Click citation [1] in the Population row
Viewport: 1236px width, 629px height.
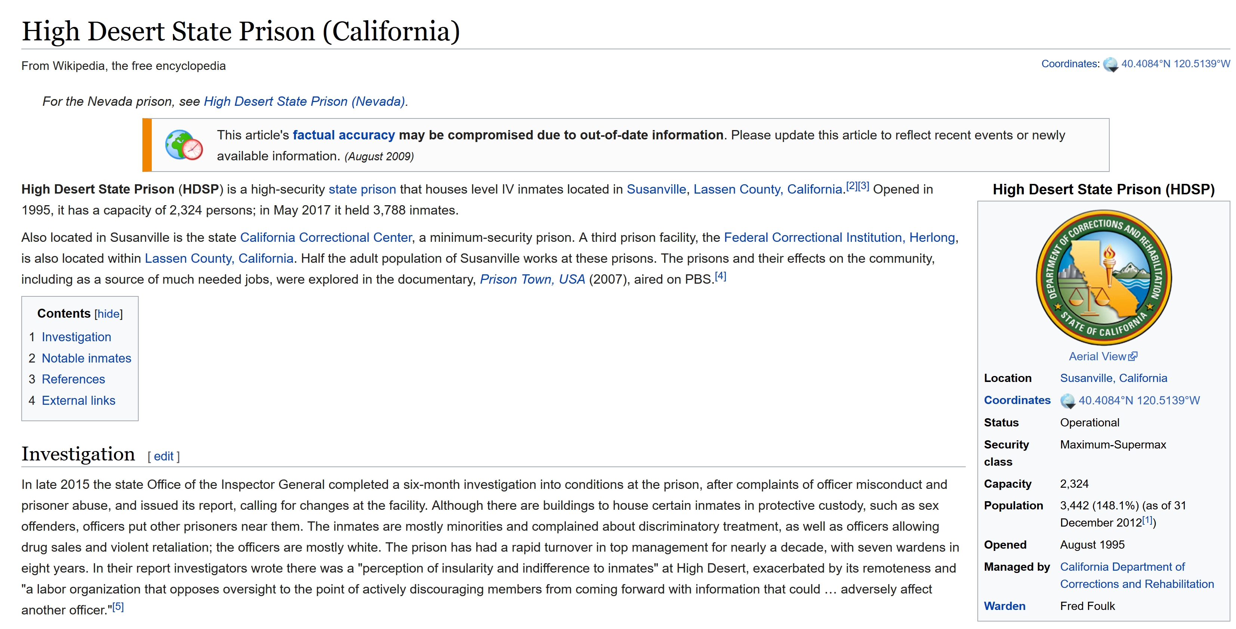point(1147,519)
